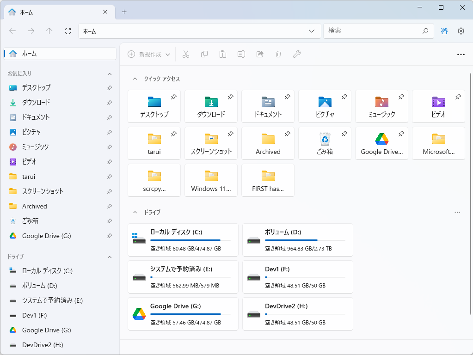Viewport: 473px width, 355px height.
Task: Collapse the クイック アクセス section
Action: tap(135, 79)
